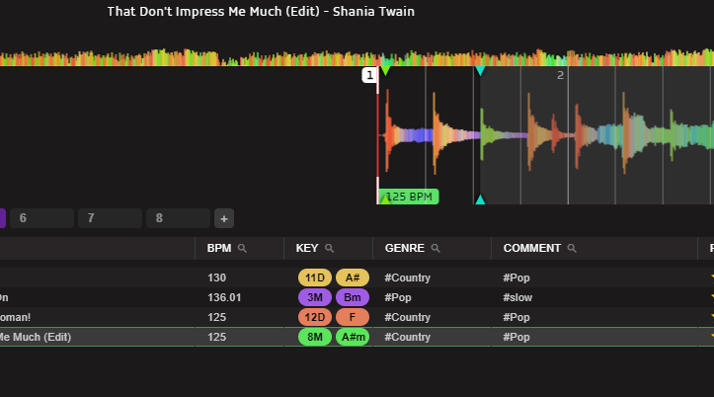Click the 11D key badge
714x397 pixels.
coord(314,278)
